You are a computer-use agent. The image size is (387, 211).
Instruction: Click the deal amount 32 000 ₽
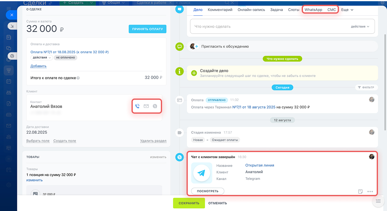tap(45, 29)
